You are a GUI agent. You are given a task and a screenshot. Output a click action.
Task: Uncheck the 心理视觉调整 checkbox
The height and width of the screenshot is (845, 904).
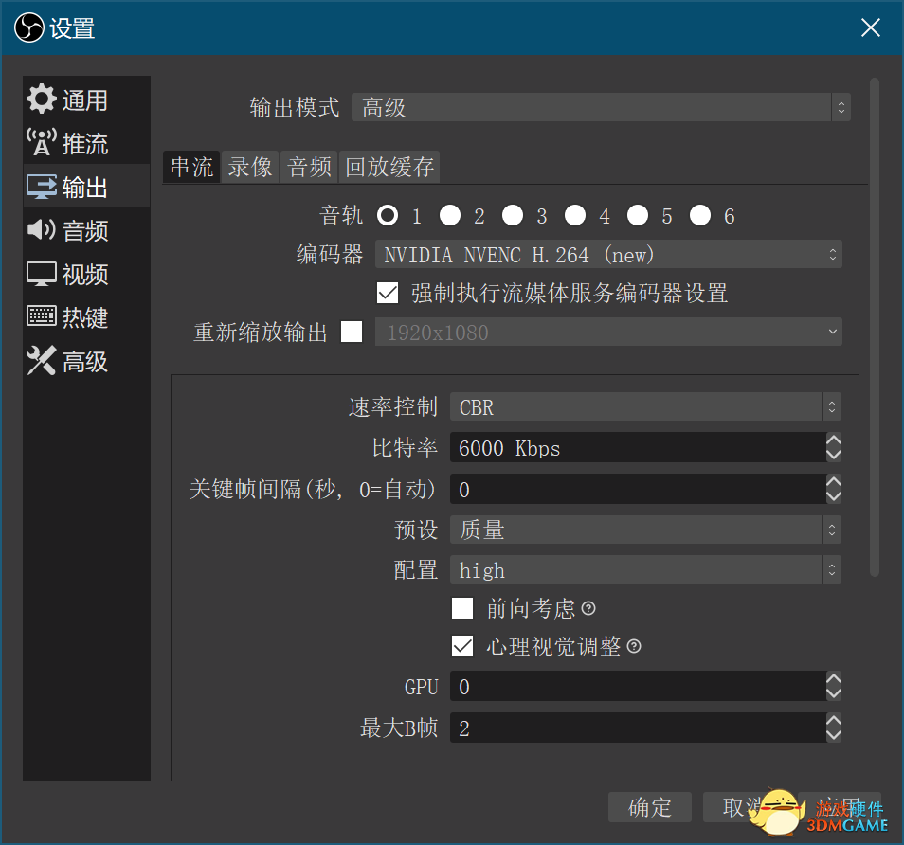coord(462,646)
